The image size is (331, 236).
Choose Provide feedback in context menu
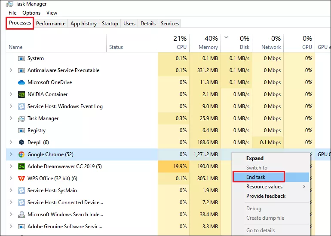(271, 196)
